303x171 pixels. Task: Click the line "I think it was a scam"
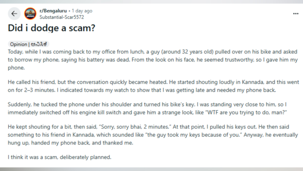point(60,157)
